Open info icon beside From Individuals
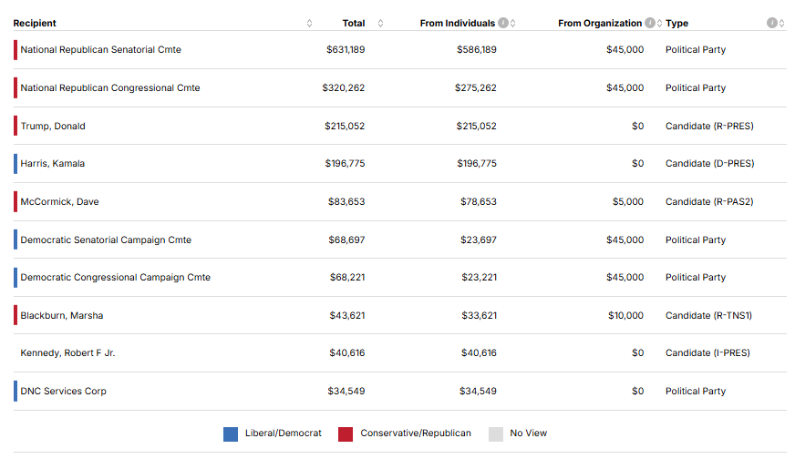The height and width of the screenshot is (459, 795). [503, 23]
